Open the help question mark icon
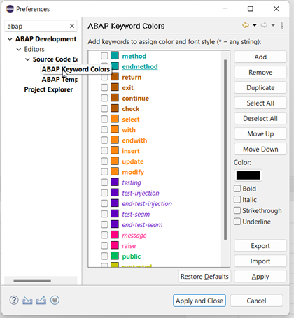This screenshot has height=318, width=294. [x=14, y=300]
